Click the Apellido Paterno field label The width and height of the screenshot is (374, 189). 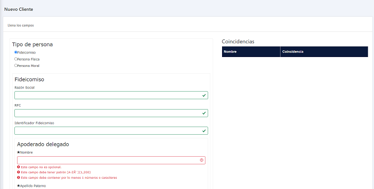click(x=31, y=185)
